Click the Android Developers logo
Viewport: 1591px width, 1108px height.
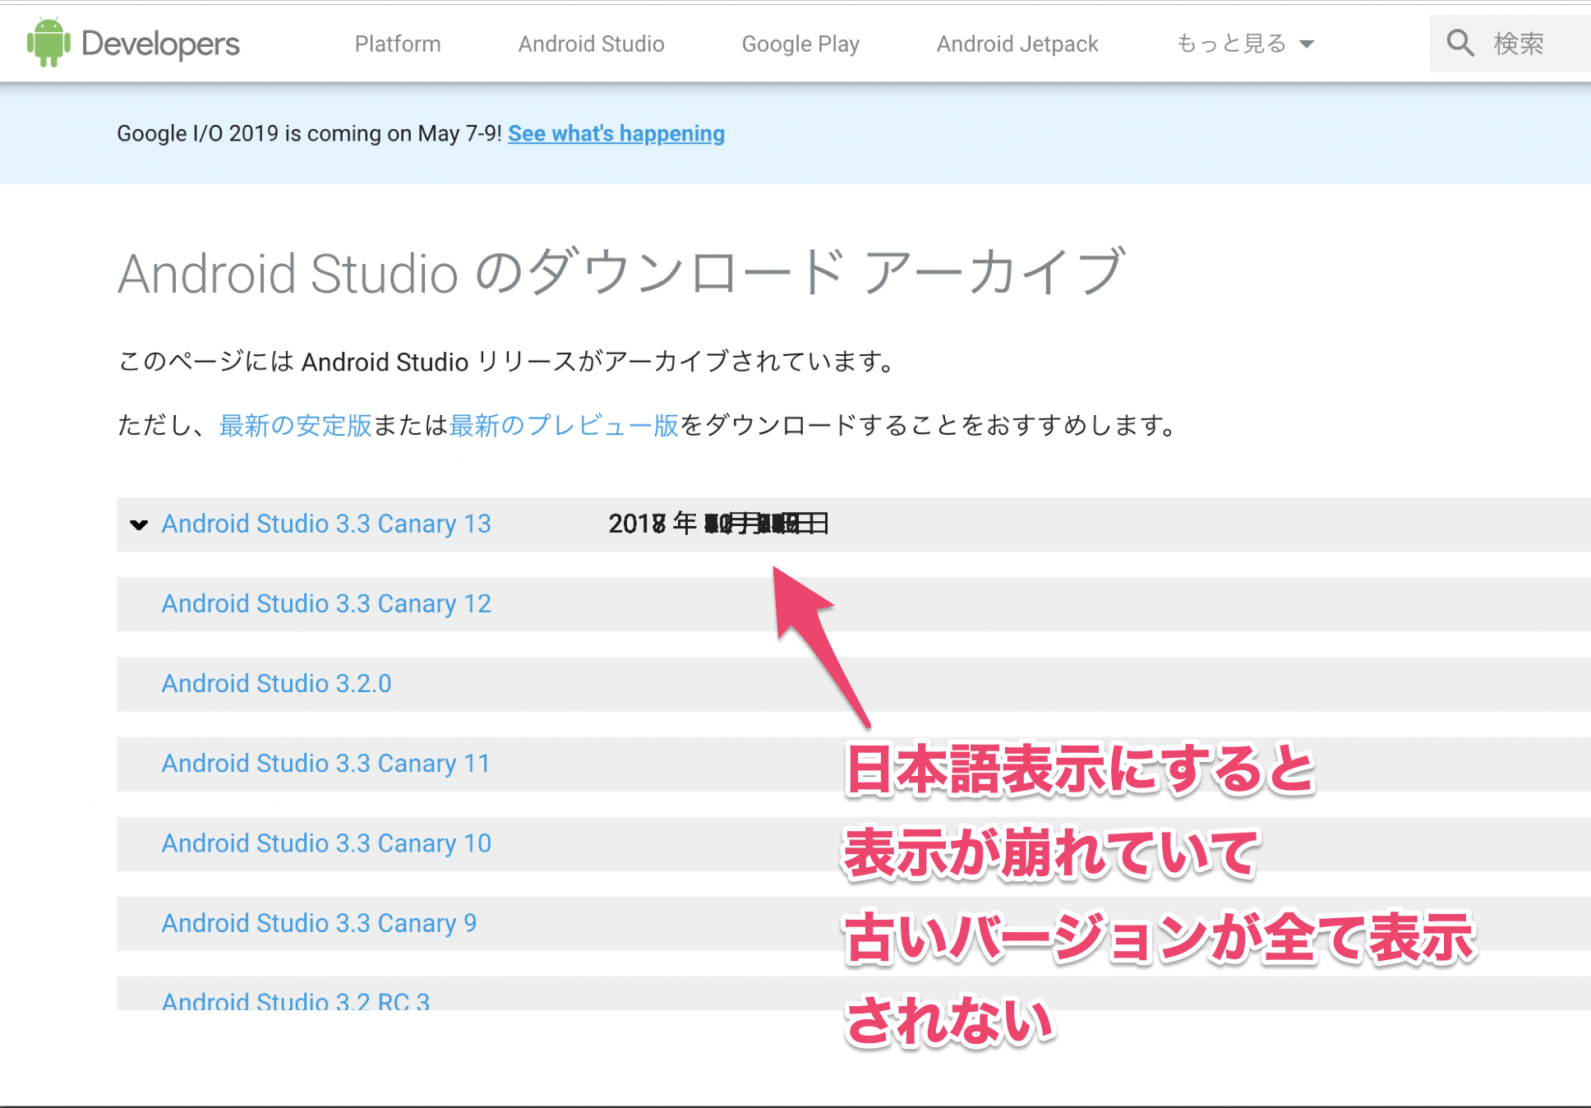pyautogui.click(x=133, y=43)
